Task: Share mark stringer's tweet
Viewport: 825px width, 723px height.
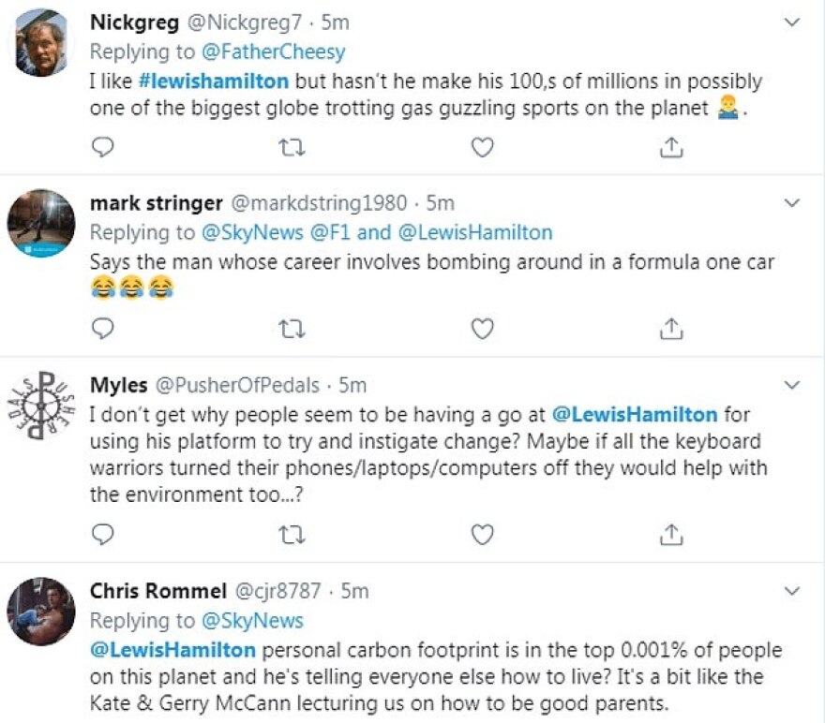Action: click(x=671, y=328)
